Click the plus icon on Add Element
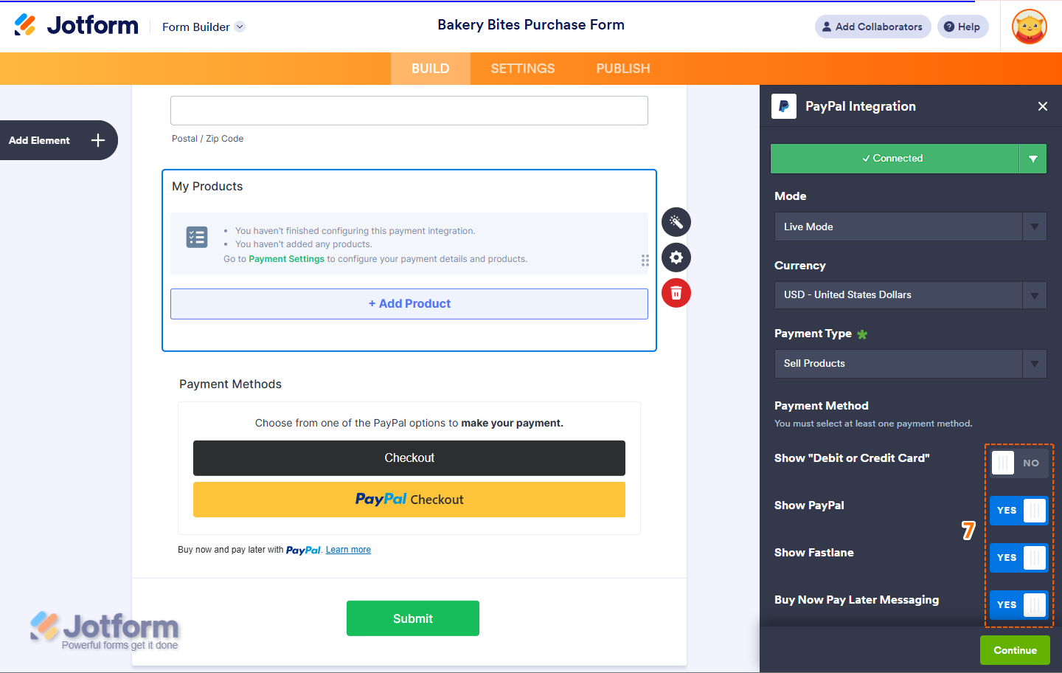 [98, 140]
